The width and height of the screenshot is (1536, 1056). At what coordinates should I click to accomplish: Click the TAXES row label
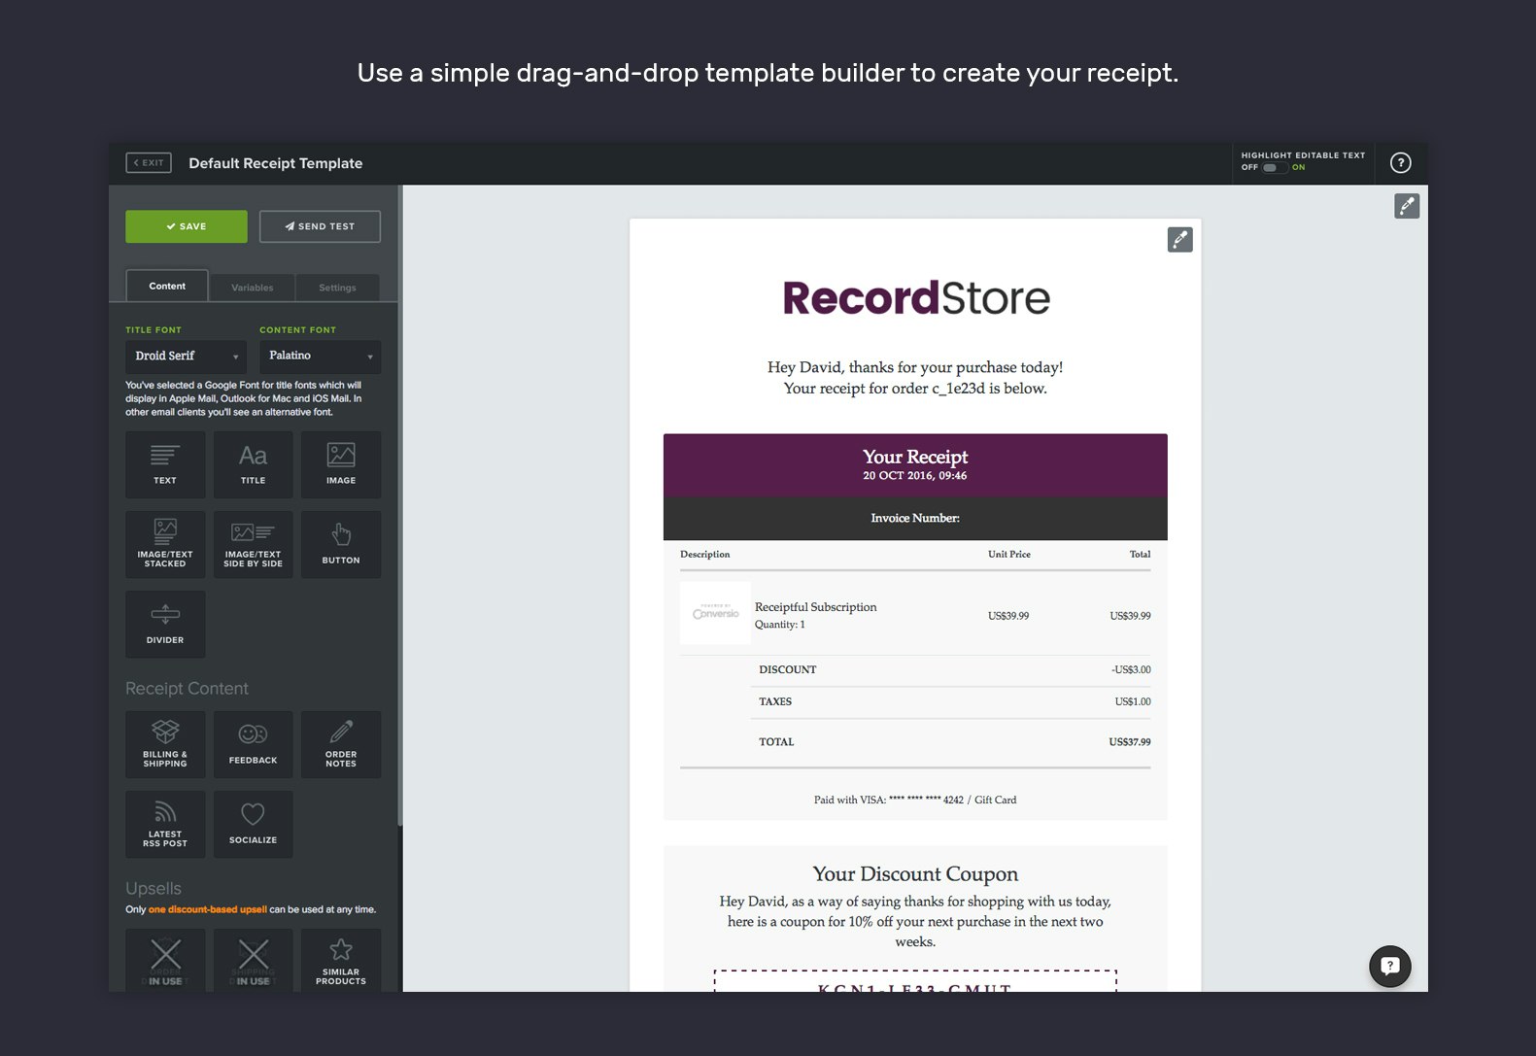pos(775,701)
